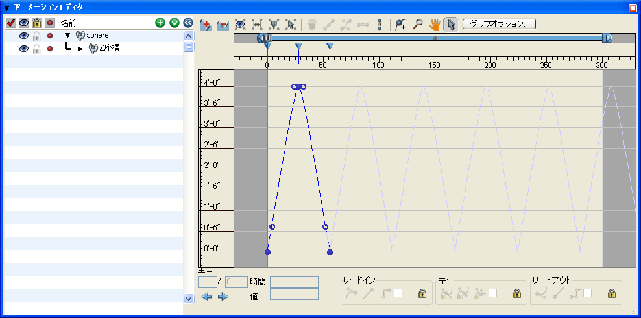Select the arrow pointer selection tool

coord(451,25)
